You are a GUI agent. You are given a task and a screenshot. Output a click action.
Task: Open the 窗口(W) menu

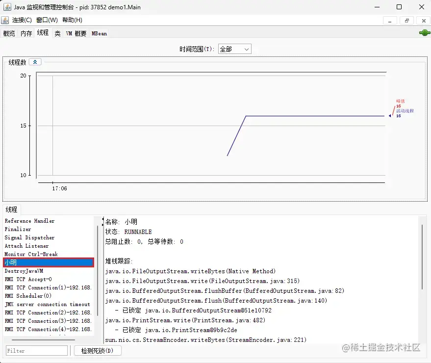[47, 20]
